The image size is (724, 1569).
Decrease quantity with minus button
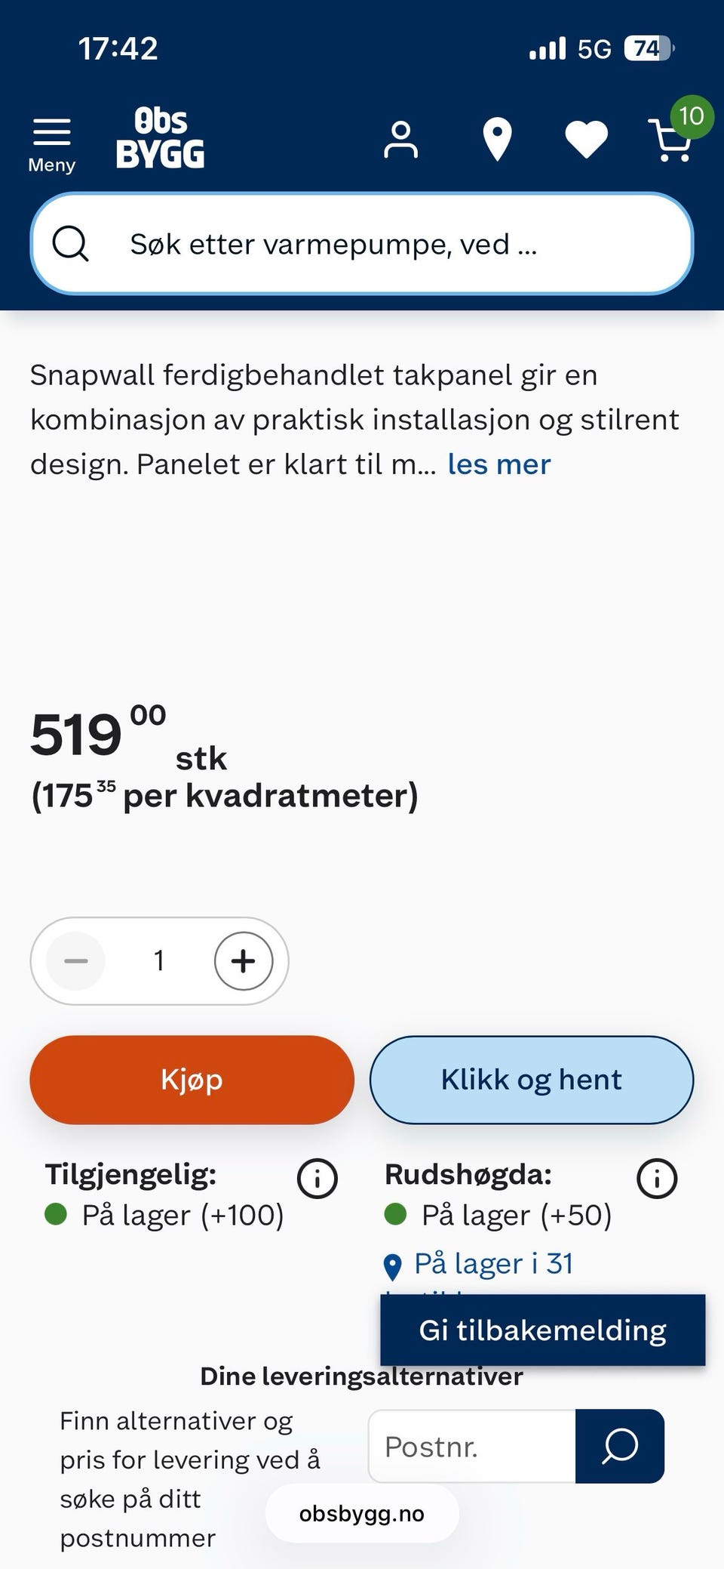pyautogui.click(x=76, y=961)
